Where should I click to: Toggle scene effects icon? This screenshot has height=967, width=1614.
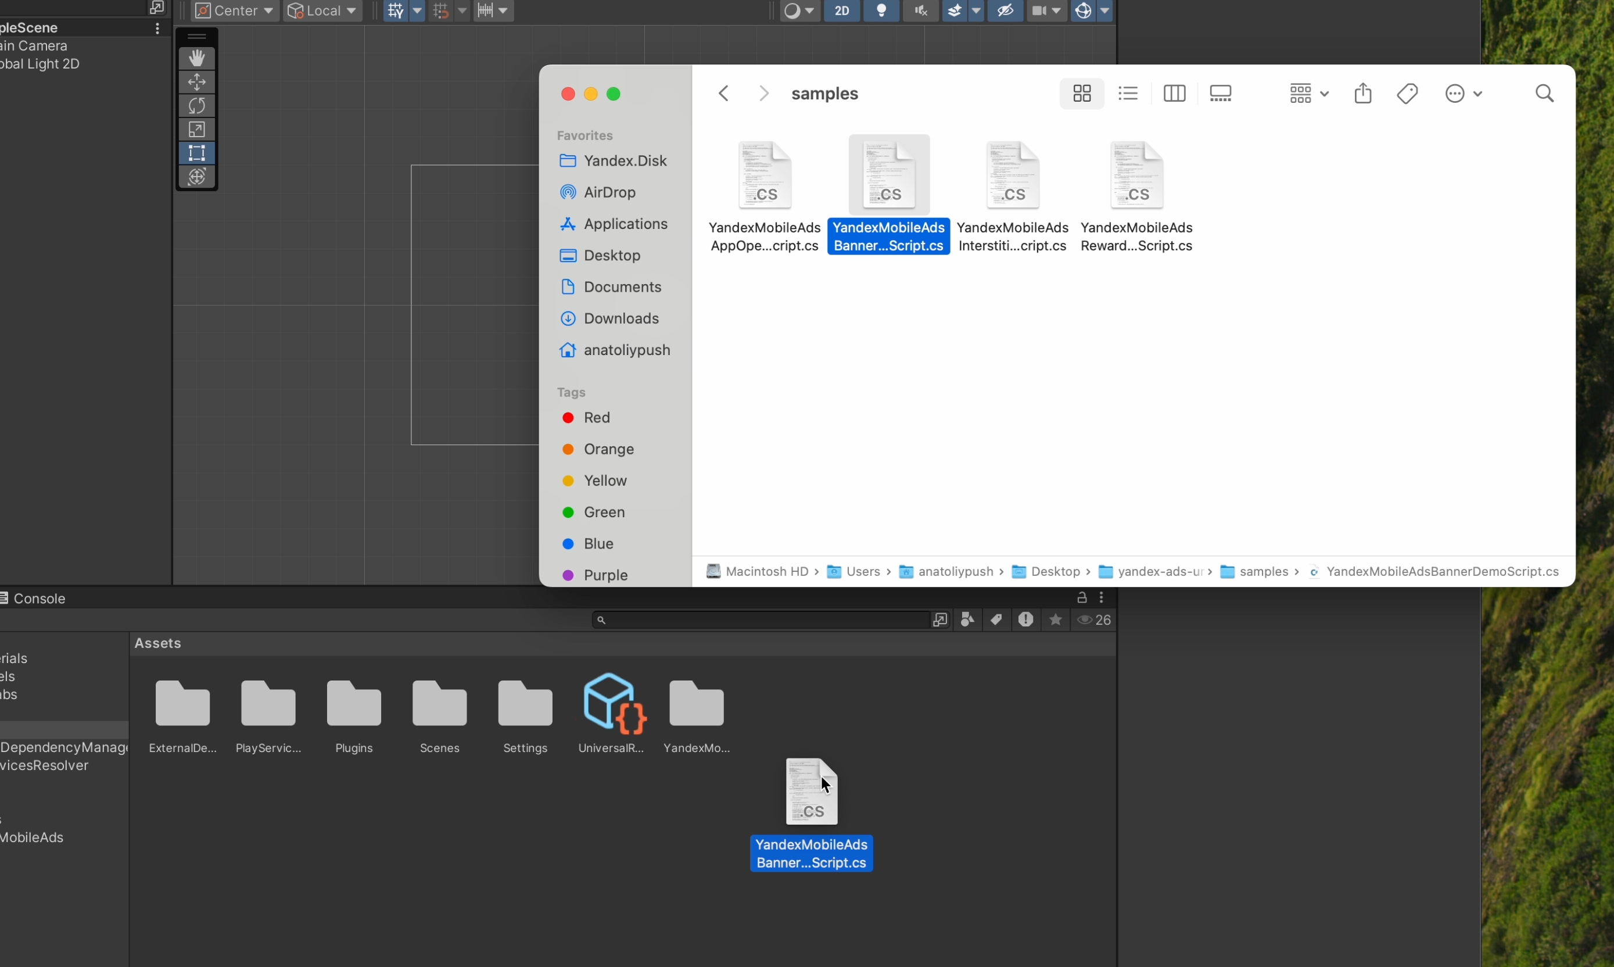point(955,10)
